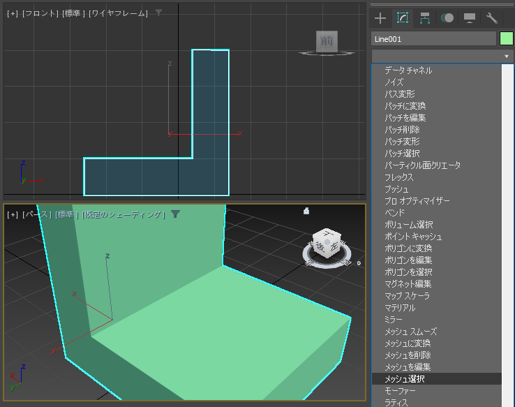Open the [パース] view label menu
515x407 pixels.
coord(36,214)
